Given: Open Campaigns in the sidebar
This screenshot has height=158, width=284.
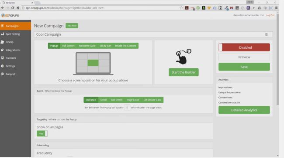Looking at the screenshot, I should click(x=15, y=26).
